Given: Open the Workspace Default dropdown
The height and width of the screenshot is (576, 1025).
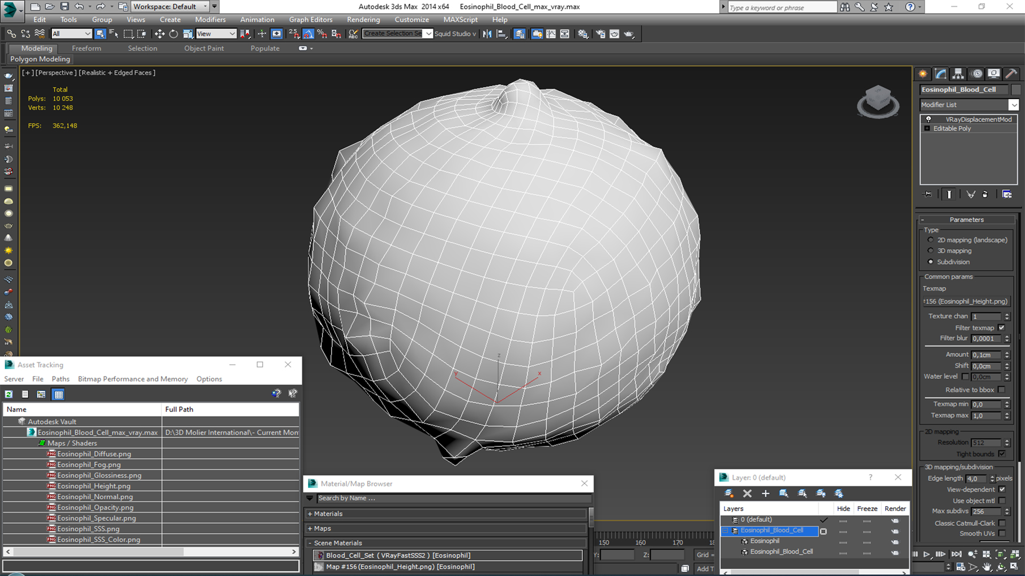Looking at the screenshot, I should 170,6.
